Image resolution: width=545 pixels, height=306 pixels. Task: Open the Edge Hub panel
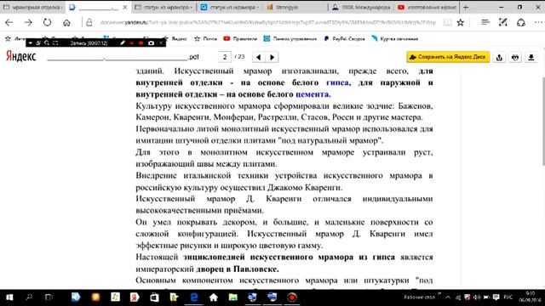pos(485,23)
